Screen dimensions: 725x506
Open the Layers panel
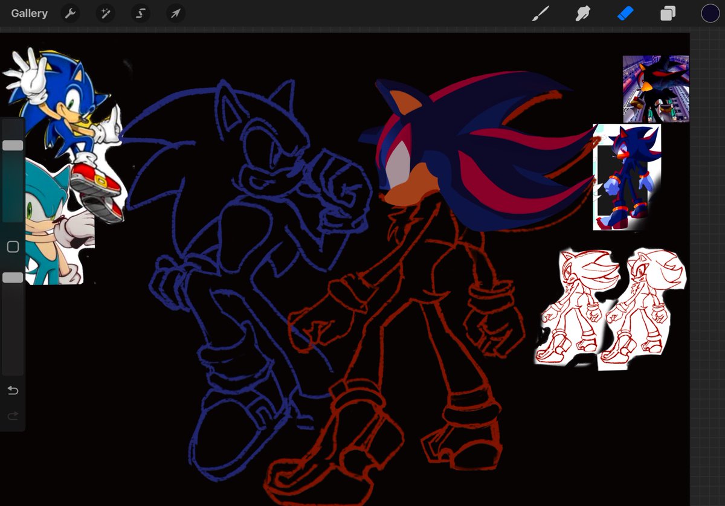tap(668, 13)
